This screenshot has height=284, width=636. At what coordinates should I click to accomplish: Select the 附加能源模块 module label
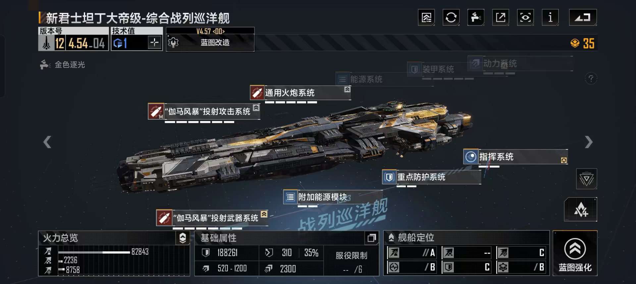coord(323,197)
